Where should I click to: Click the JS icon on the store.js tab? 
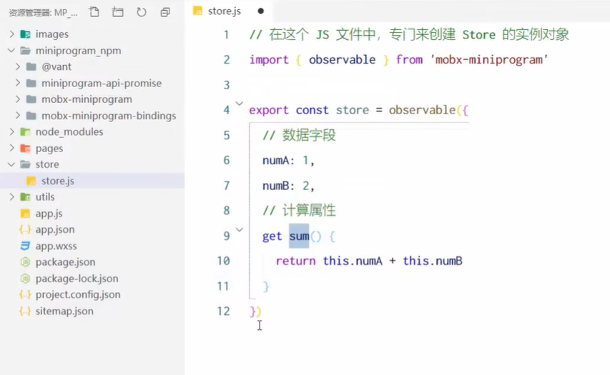coord(197,11)
